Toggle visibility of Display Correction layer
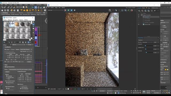 click(139, 15)
